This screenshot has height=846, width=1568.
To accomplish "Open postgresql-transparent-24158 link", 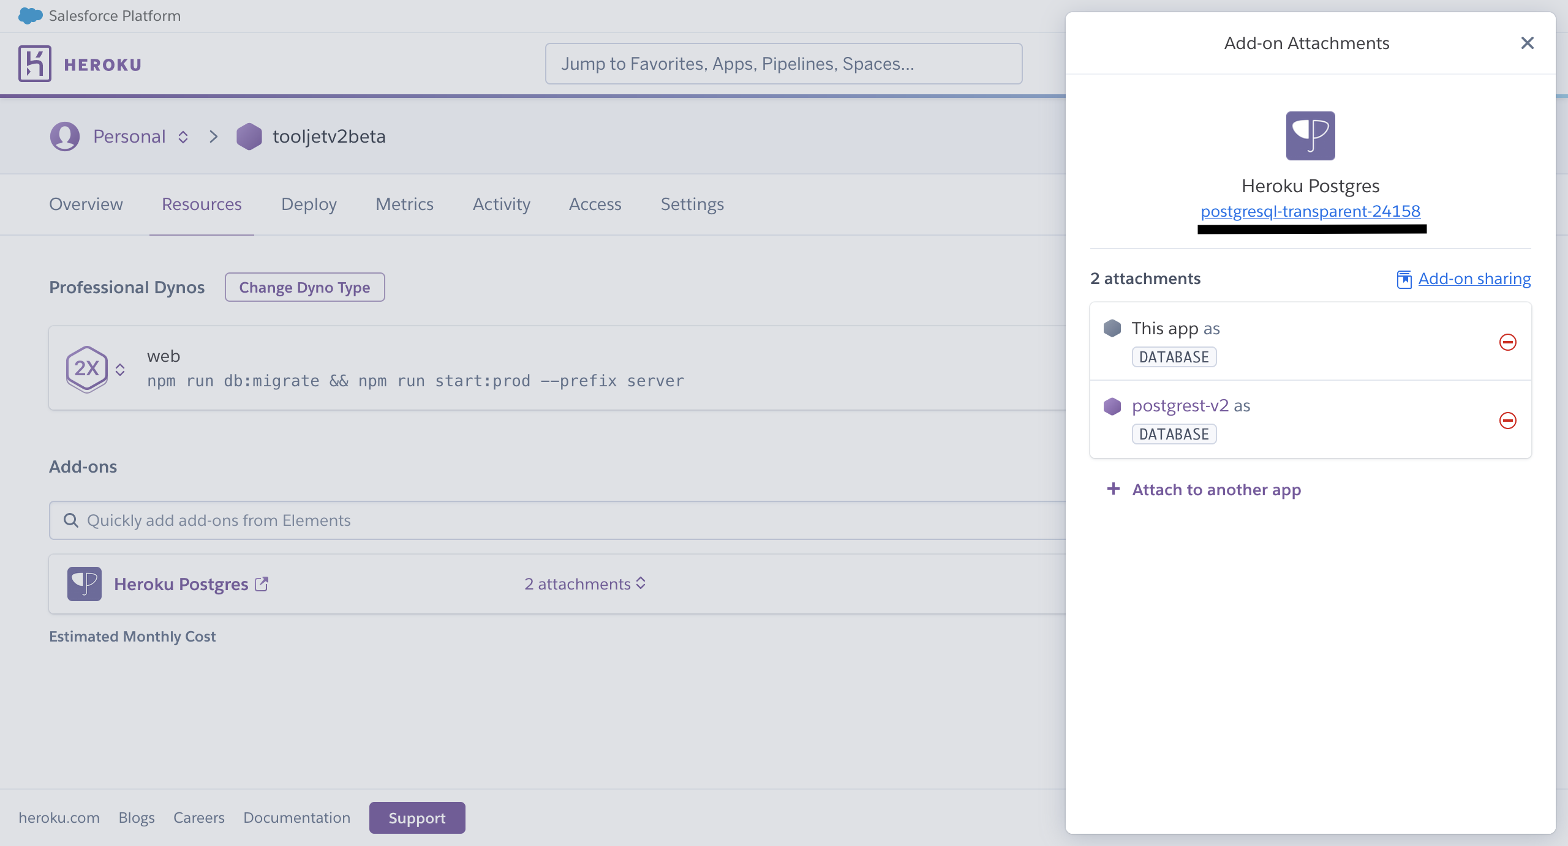I will tap(1310, 211).
